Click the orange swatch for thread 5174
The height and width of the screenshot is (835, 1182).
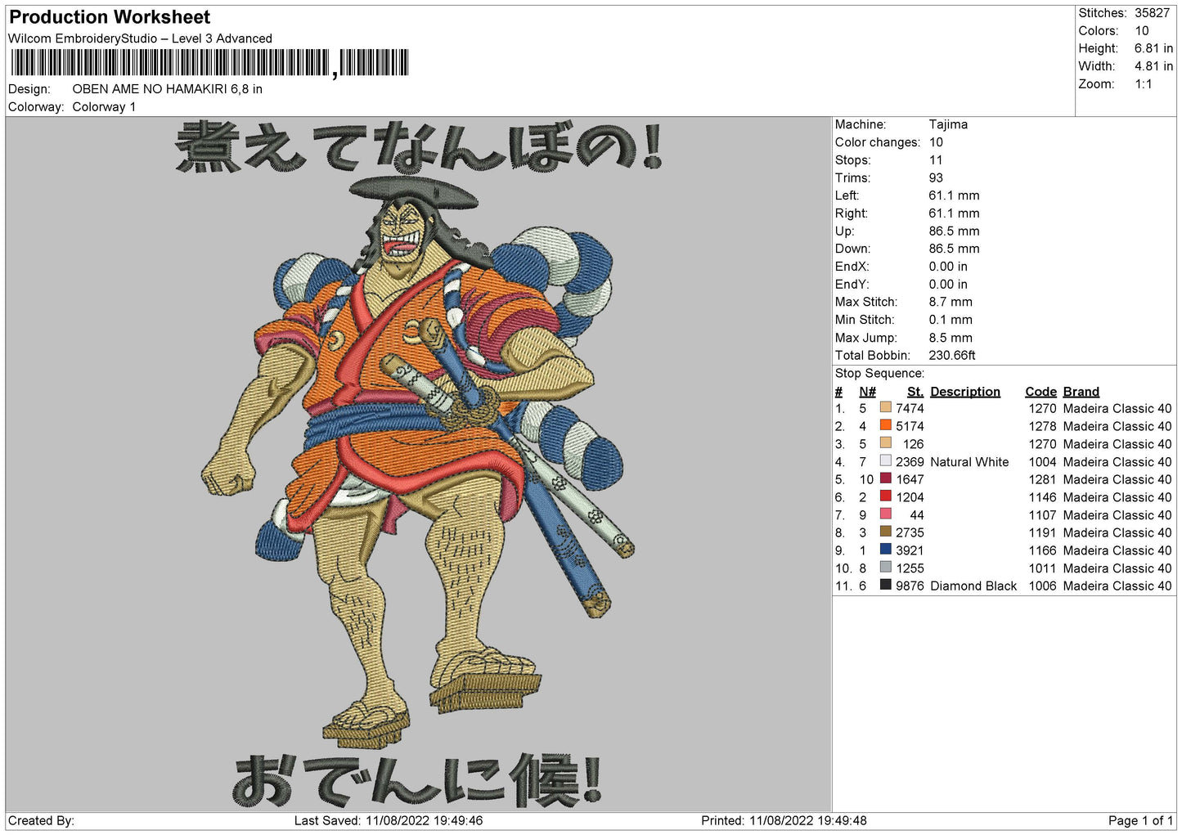pos(885,426)
